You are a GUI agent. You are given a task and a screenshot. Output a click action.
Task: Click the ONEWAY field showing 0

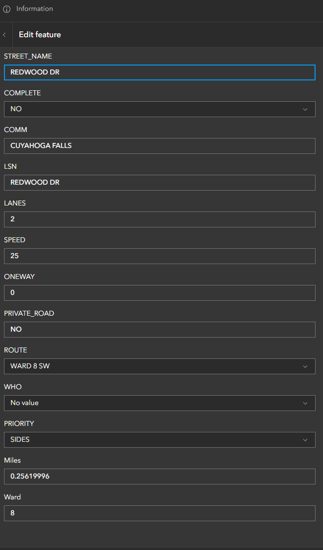[160, 293]
